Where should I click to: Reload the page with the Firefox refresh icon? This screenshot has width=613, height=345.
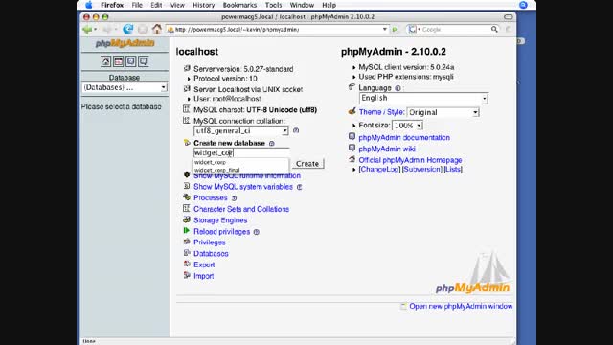pos(127,30)
